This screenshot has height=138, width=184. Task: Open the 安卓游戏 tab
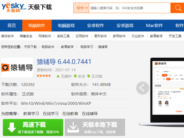(x=125, y=26)
